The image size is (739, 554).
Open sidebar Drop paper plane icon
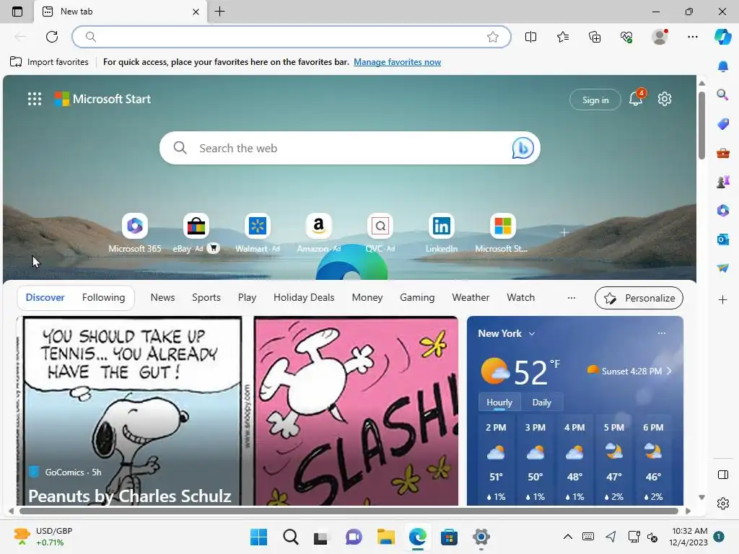[x=723, y=268]
